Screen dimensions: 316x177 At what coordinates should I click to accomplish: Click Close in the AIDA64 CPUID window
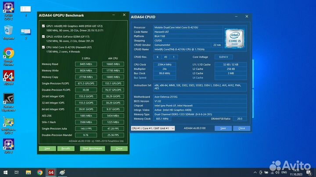[242, 128]
